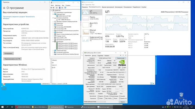The image size is (195, 109).
Task: Toggle the DirectML checkbox in GPU-Z
Action: [120, 96]
